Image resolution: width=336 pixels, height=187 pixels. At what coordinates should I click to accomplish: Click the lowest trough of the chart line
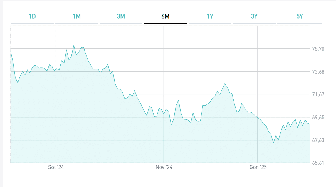tap(273, 143)
